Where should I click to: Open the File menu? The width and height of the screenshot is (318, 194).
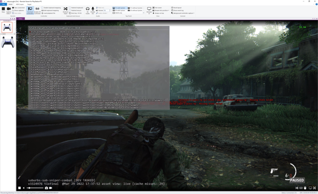(x=4, y=4)
